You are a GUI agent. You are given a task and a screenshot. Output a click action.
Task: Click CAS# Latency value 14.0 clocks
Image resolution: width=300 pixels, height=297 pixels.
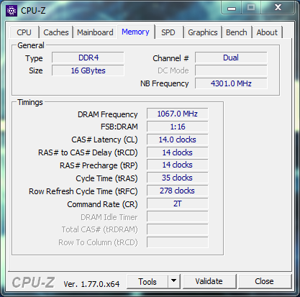click(x=178, y=140)
